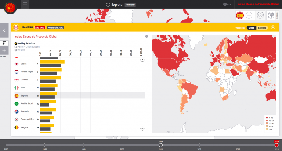Select the Bloques radio option
Viewport: 282px width, 151px height.
16,50
